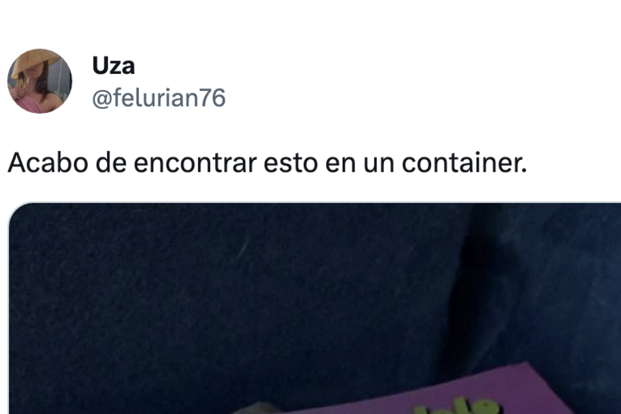Screen dimensions: 621x414
Task: Open the @felurian76 handle link
Action: coord(159,98)
